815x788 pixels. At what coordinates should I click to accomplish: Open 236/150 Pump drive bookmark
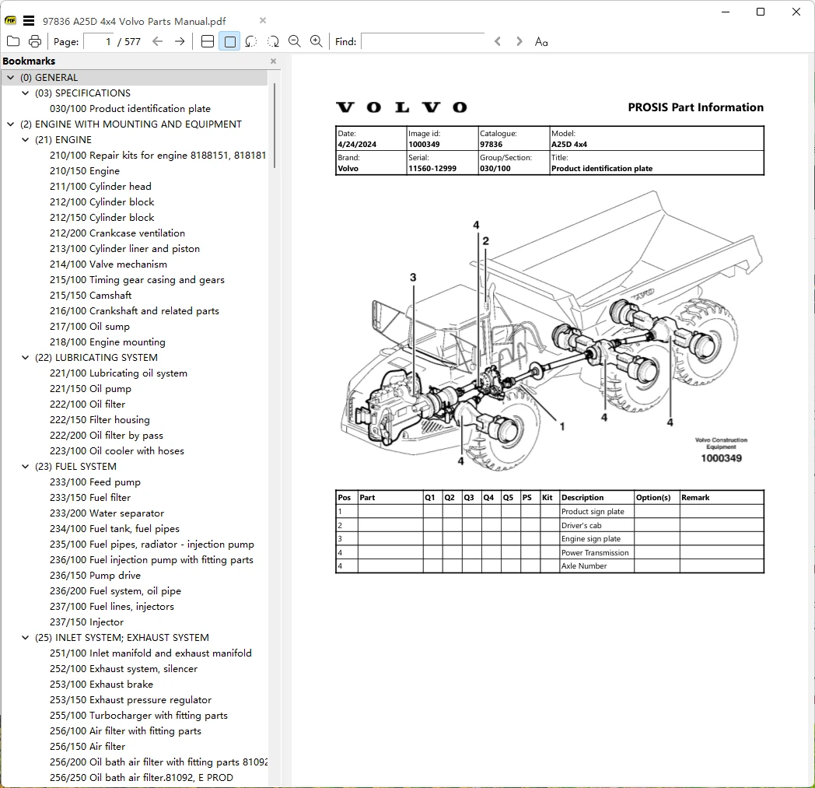pos(95,576)
